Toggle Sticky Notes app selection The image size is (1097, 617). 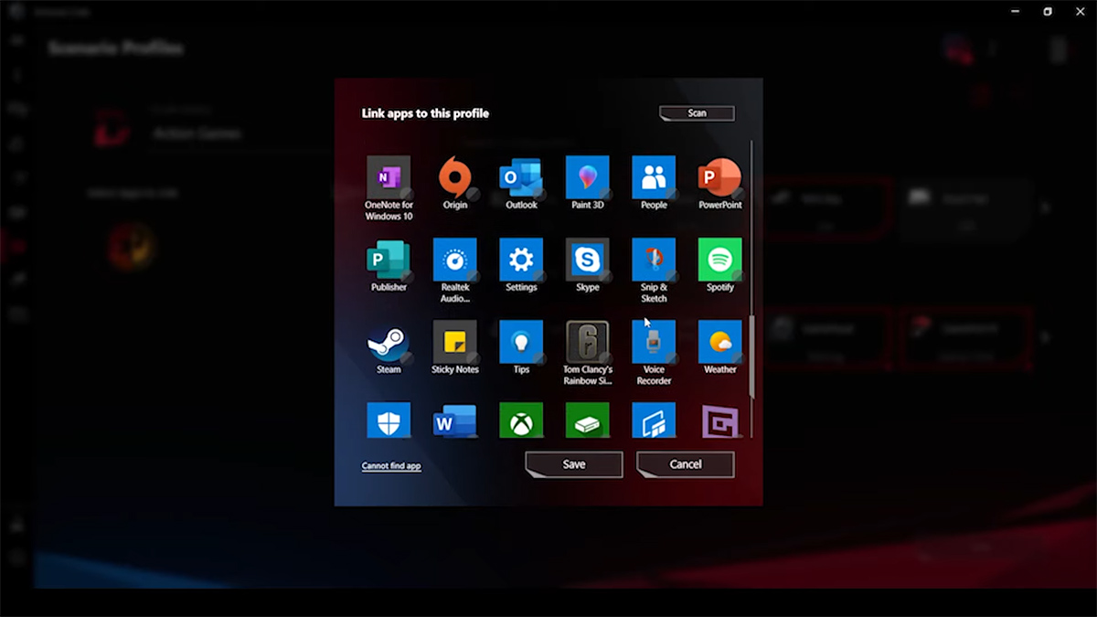454,344
